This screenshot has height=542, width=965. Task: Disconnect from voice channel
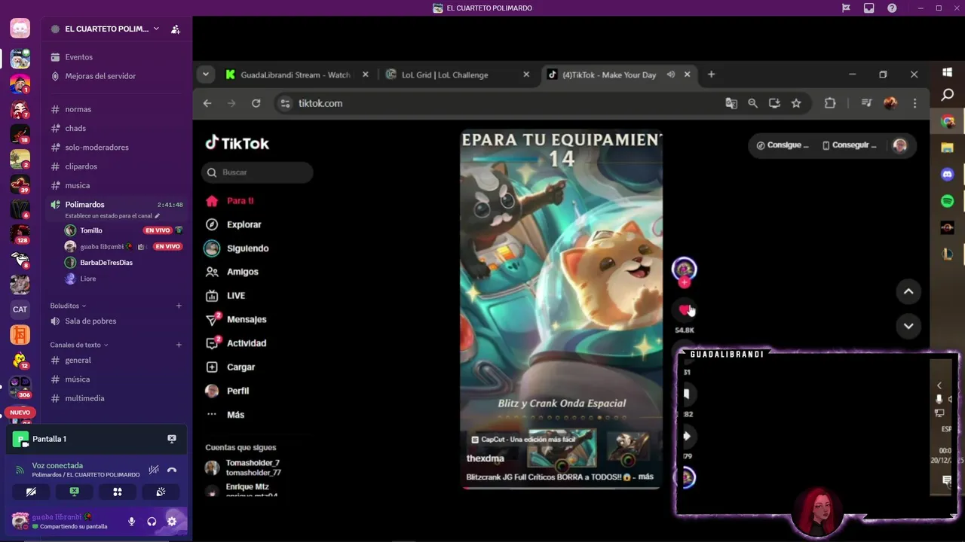(x=172, y=470)
